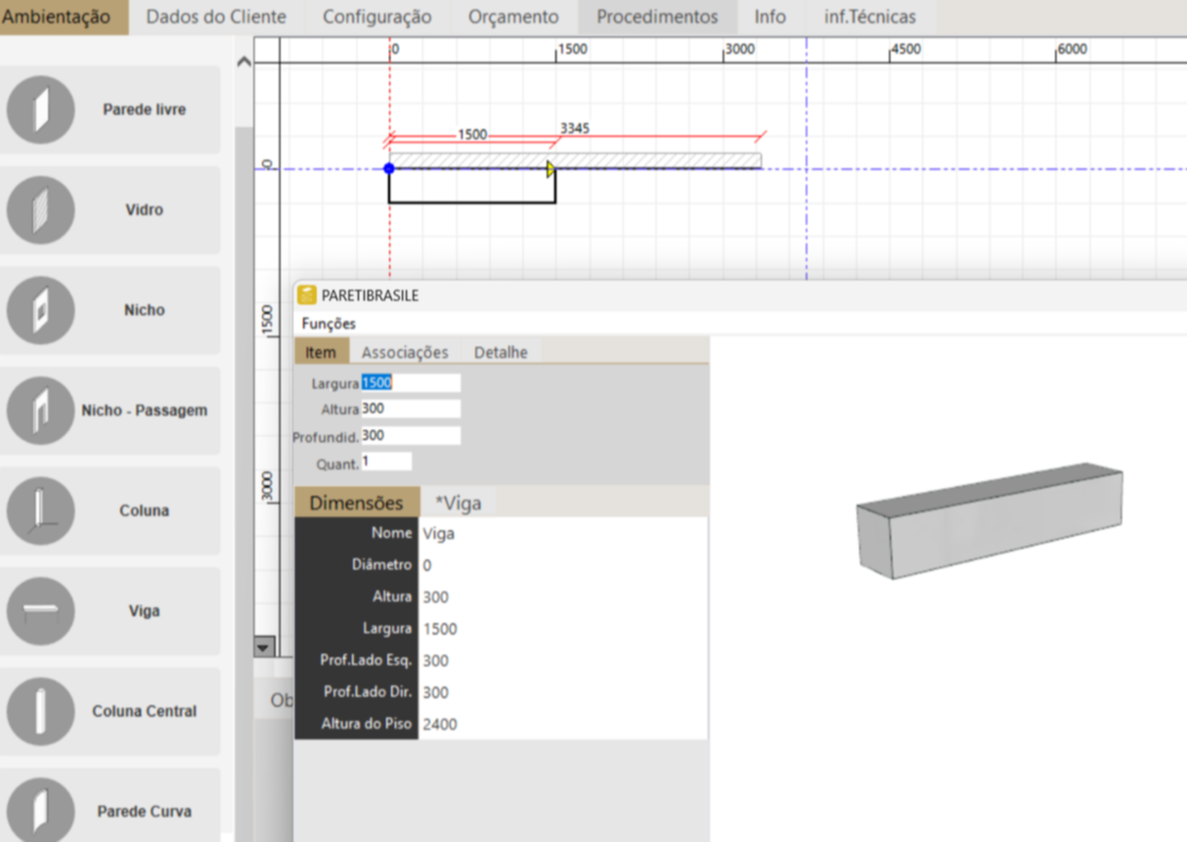
Task: Open the Detalhe tab
Action: click(501, 352)
